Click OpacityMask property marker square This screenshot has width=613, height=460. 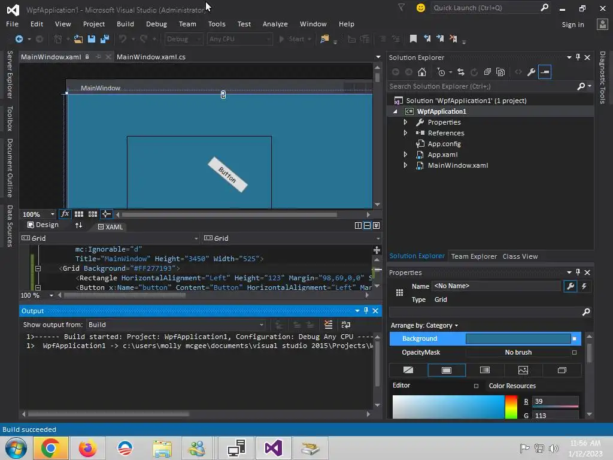(x=574, y=352)
